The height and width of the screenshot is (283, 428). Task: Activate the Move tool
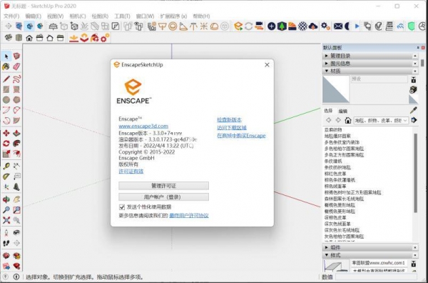(x=6, y=133)
